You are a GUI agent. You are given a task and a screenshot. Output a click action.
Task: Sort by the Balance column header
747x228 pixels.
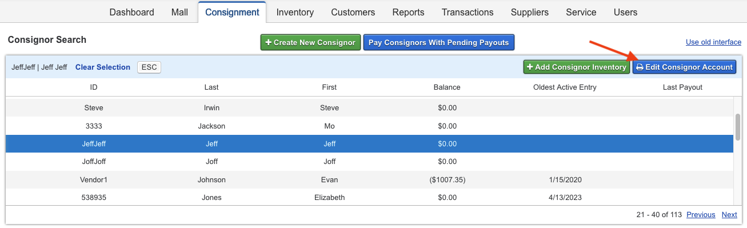[x=447, y=87]
